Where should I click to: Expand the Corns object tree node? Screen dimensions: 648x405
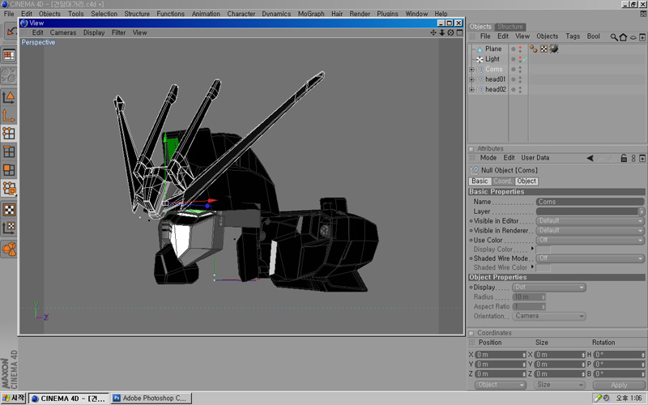(471, 70)
